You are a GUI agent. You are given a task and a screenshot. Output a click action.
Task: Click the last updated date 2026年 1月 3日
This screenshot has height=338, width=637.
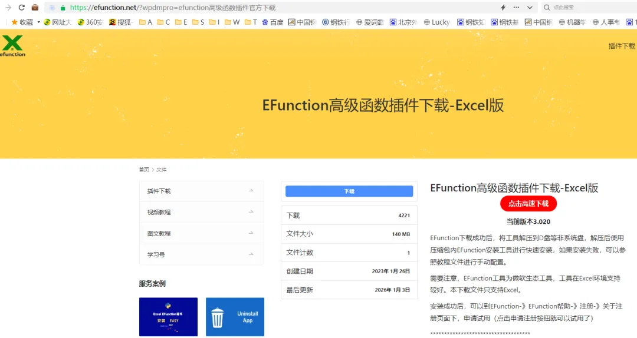pos(392,290)
